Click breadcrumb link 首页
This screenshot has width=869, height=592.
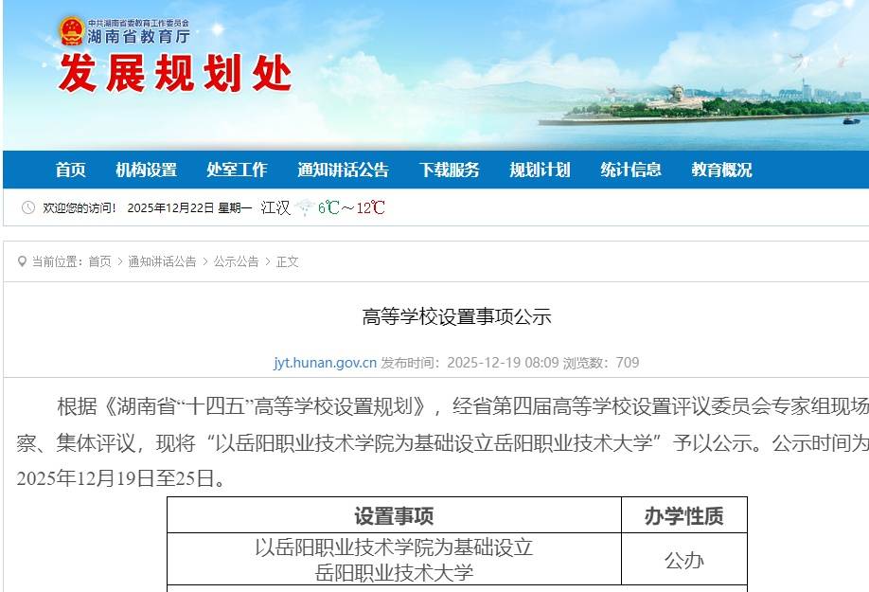(x=99, y=261)
